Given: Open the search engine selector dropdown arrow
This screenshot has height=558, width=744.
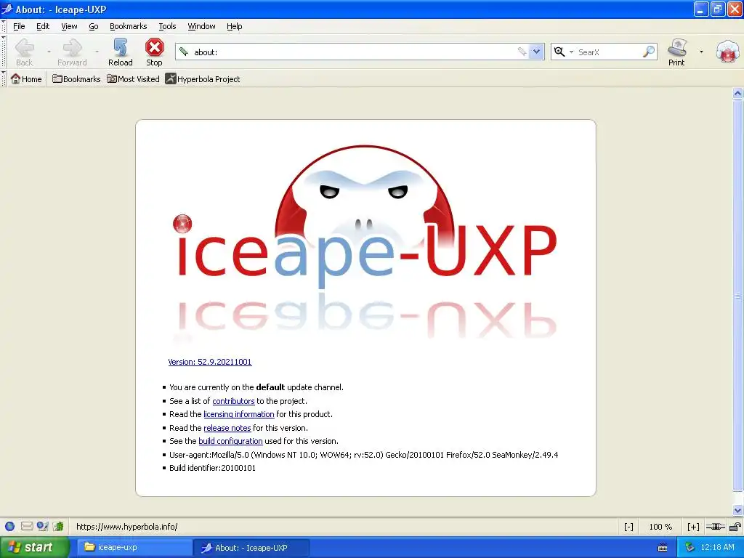Looking at the screenshot, I should (571, 52).
